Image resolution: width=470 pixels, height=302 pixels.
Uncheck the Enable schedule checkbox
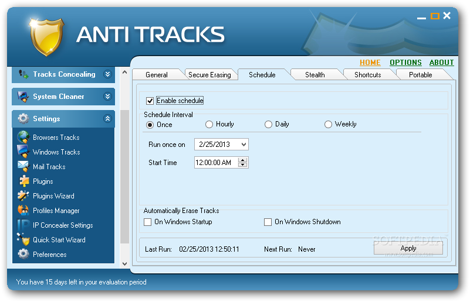[150, 101]
